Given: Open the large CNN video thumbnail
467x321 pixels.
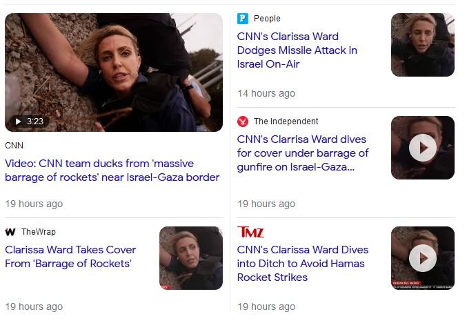Looking at the screenshot, I should click(x=114, y=72).
